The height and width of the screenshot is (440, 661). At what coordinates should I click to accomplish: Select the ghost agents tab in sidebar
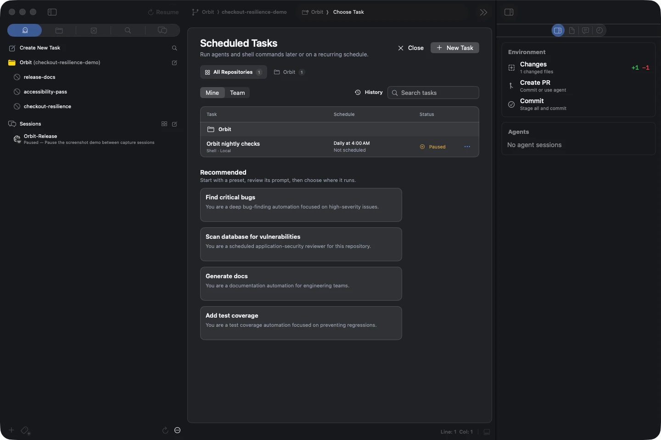coord(25,30)
